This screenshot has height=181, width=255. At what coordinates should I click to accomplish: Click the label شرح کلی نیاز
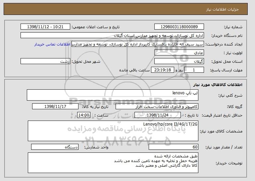pyautogui.click(x=230, y=96)
